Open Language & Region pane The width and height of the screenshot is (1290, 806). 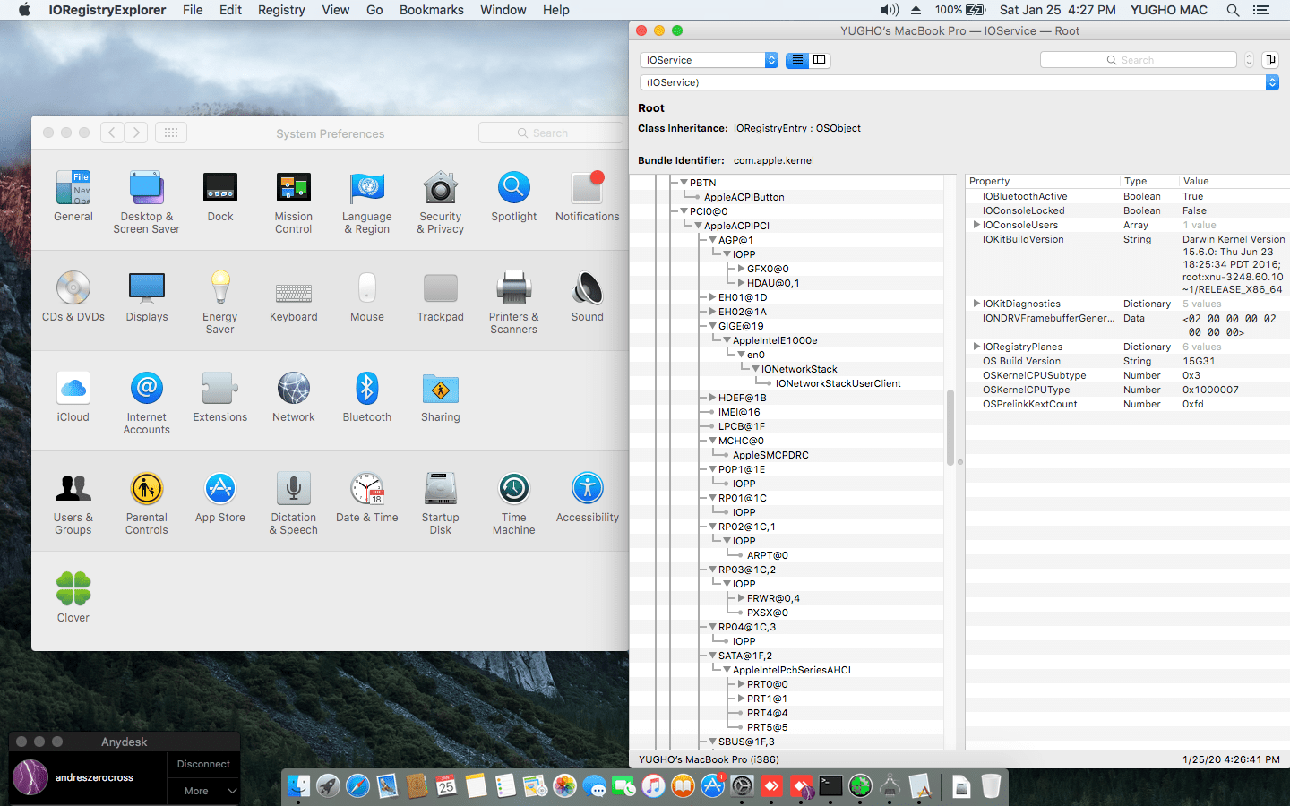(367, 202)
